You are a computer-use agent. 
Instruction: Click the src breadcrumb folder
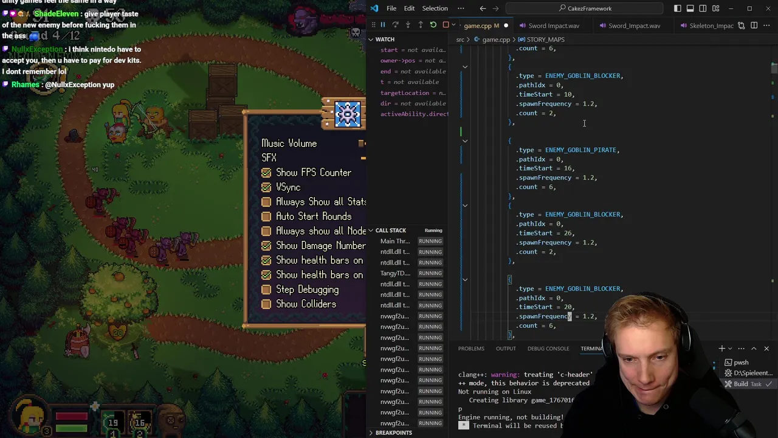coord(460,40)
